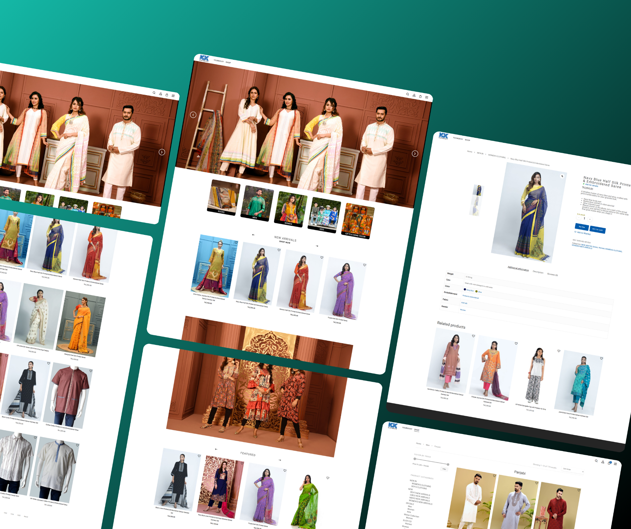View shopping cart via the bag icon
This screenshot has width=631, height=529.
pyautogui.click(x=420, y=97)
